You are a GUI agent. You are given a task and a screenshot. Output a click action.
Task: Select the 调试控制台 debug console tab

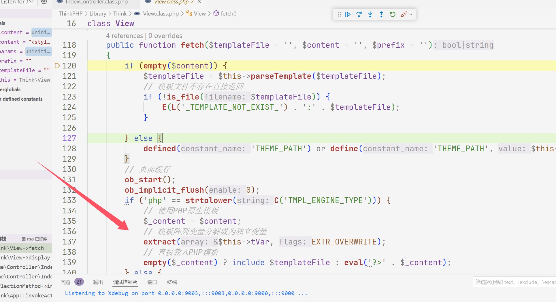coord(125,282)
